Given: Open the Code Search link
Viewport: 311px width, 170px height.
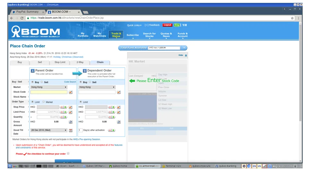Looking at the screenshot, I should pos(70,82).
